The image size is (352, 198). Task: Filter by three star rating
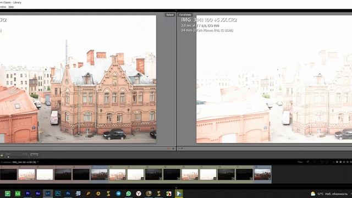[344, 162]
